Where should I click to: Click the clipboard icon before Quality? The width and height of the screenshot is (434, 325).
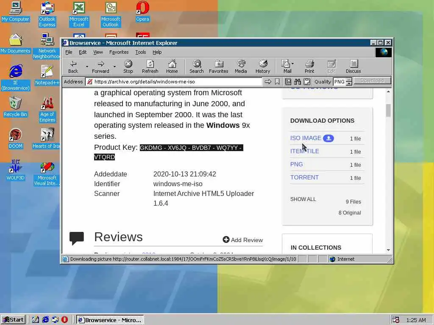307,82
